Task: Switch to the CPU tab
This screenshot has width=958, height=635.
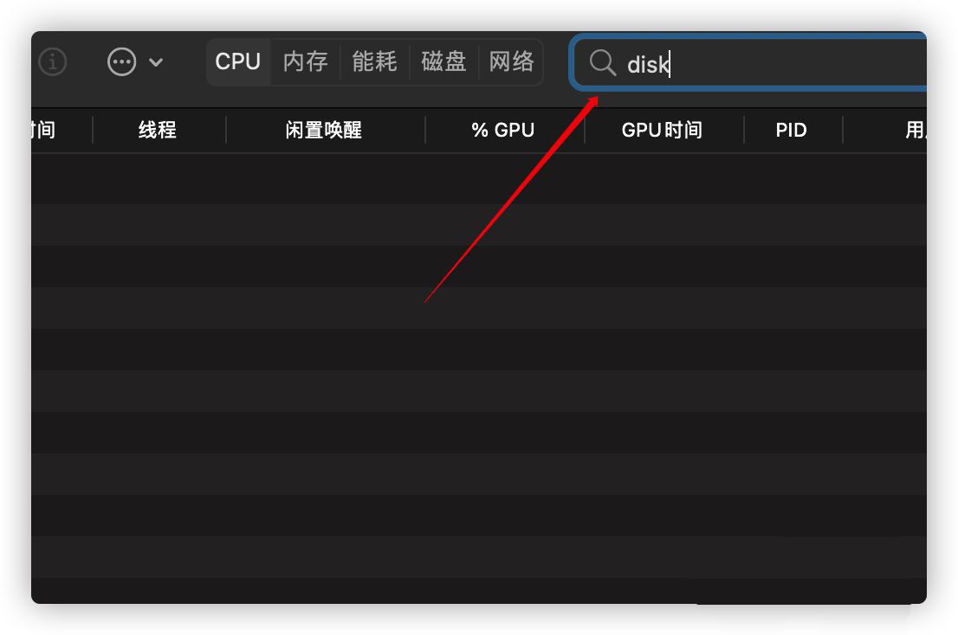Action: [237, 61]
